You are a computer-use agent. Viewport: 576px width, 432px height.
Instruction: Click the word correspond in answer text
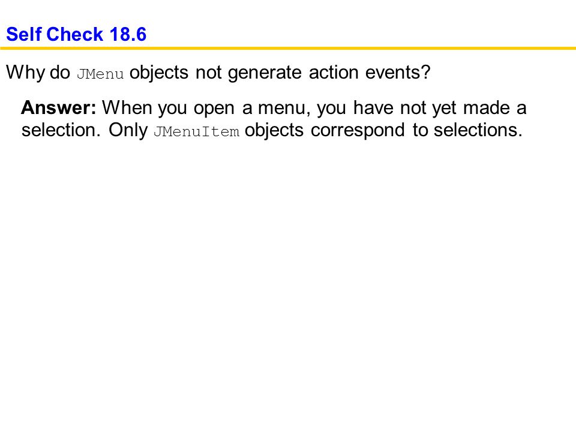coord(358,130)
